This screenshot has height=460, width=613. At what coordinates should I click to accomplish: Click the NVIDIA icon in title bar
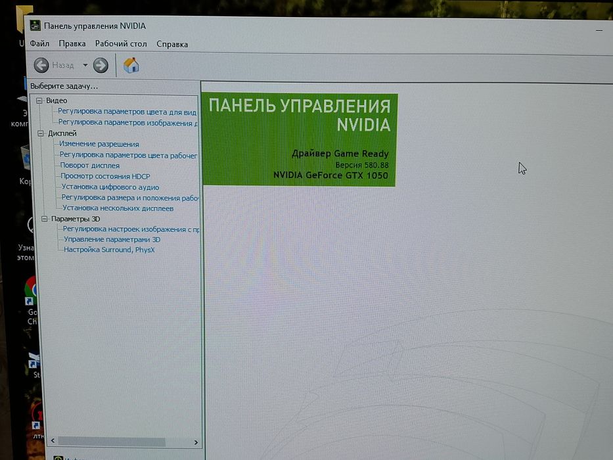click(35, 25)
